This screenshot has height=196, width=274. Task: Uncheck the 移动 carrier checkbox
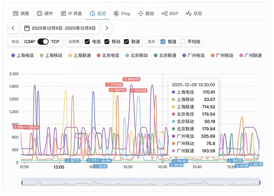(106, 42)
